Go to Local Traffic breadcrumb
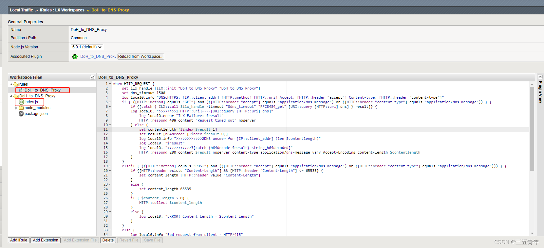The width and height of the screenshot is (544, 248). (21, 10)
